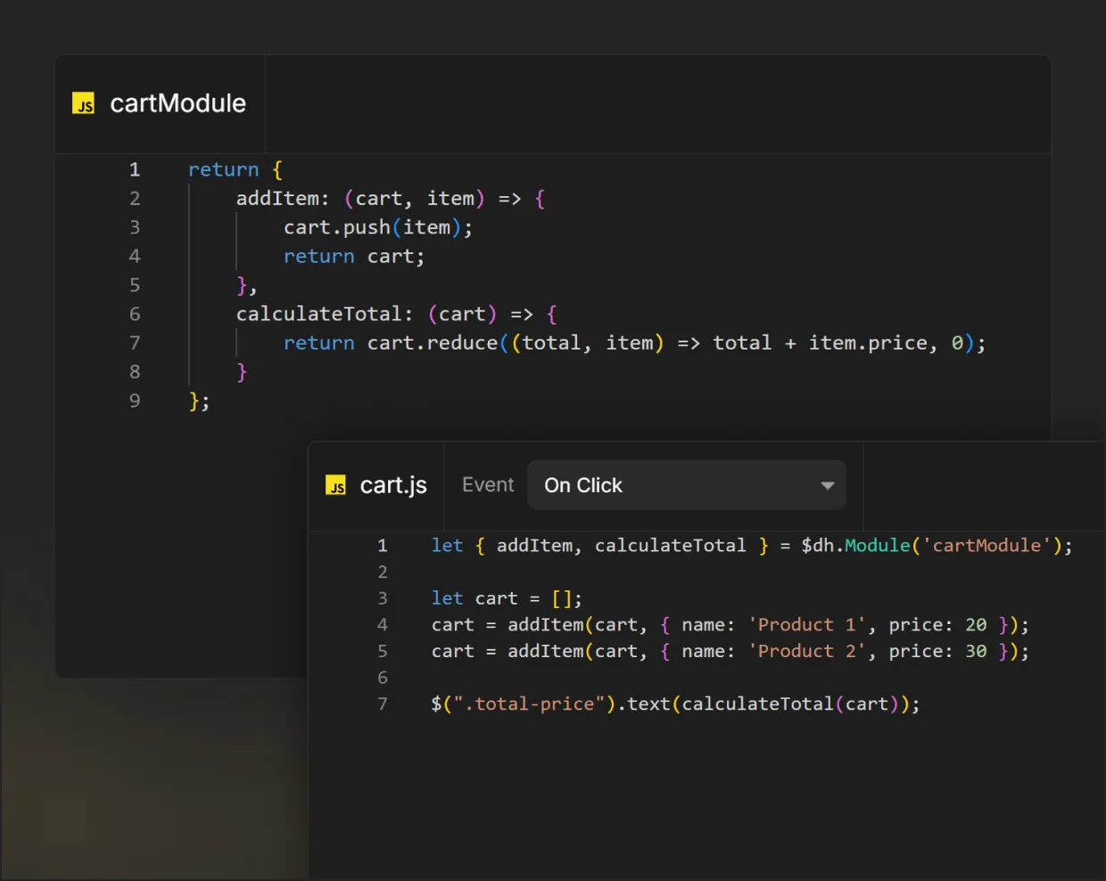Viewport: 1106px width, 881px height.
Task: Click line number 6 in cart.js editor
Action: click(x=383, y=678)
